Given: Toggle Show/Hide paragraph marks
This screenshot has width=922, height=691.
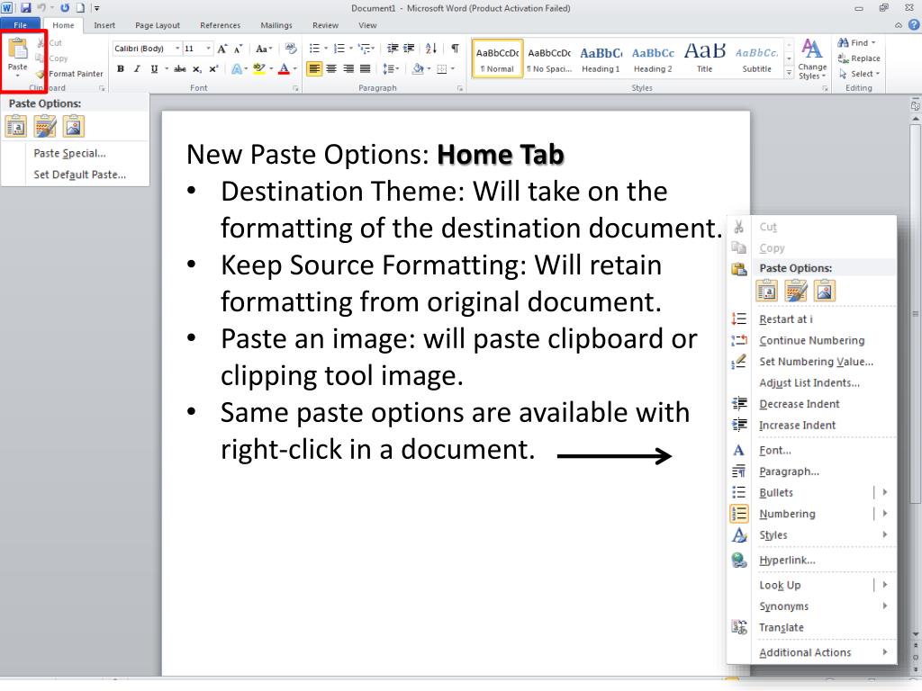Looking at the screenshot, I should point(455,49).
